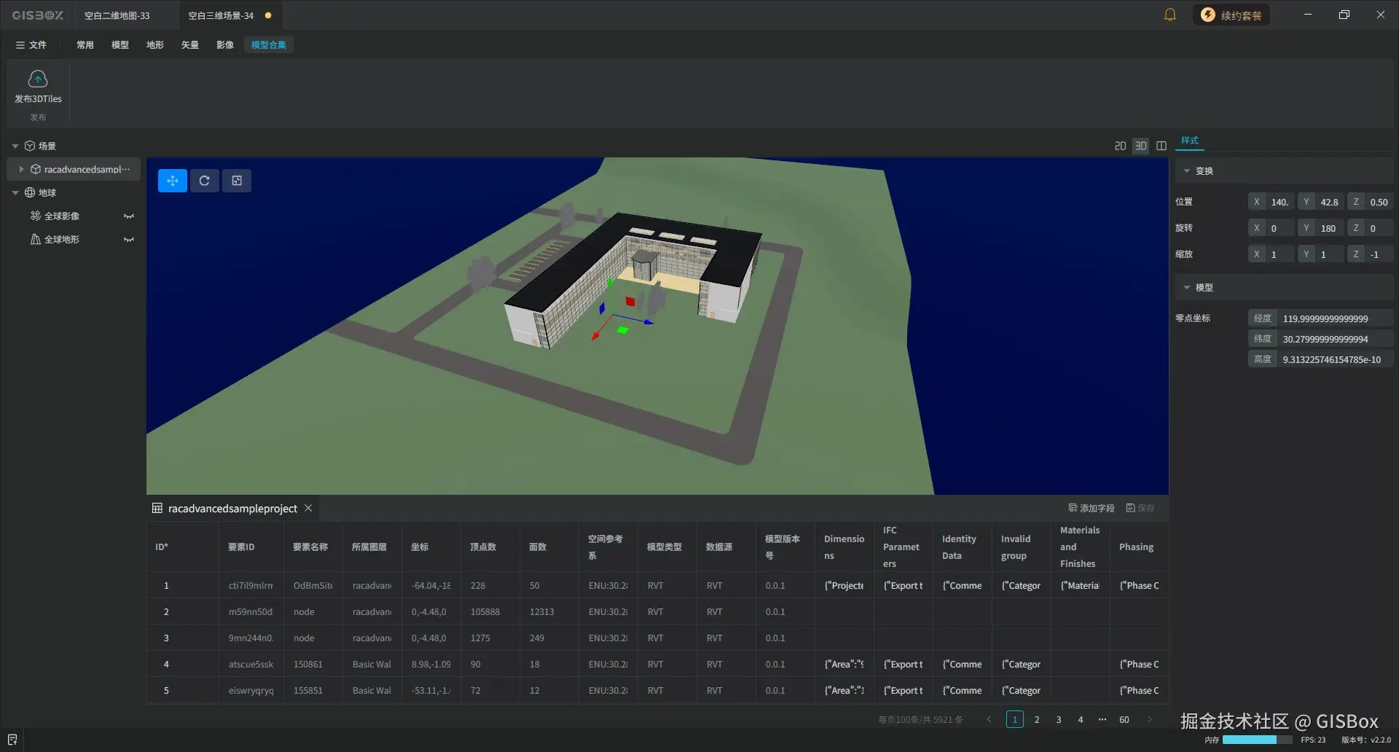
Task: Click the 全球地形 terrain icon
Action: coord(35,239)
